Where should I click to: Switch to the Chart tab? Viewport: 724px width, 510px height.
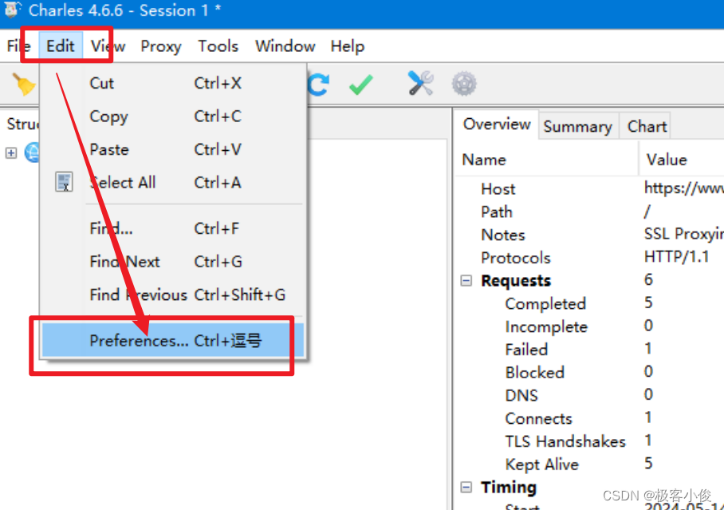coord(647,126)
